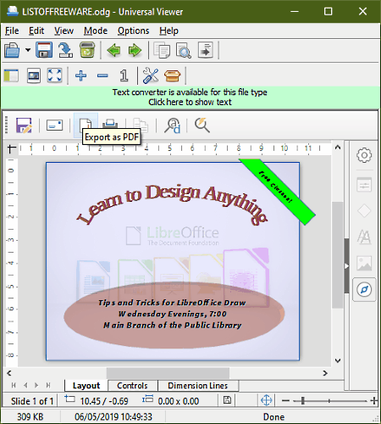Click vertical scrollbar down arrow
381x424 pixels.
pyautogui.click(x=338, y=360)
